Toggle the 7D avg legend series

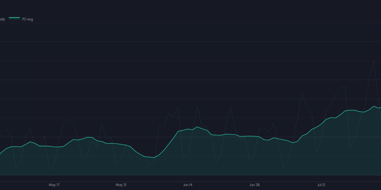[x=21, y=19]
